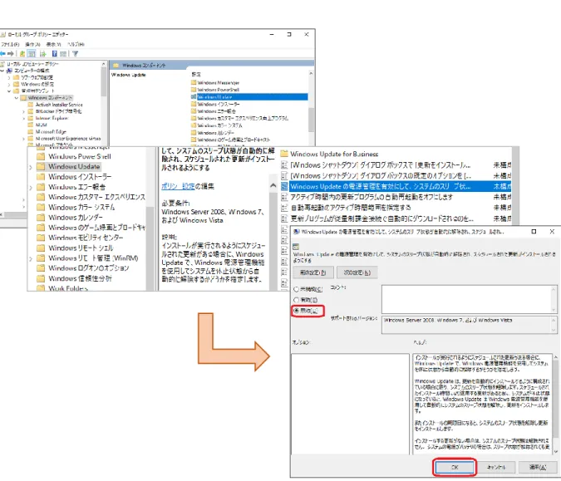Expand the BitLocker ドライブ暗号化 node

coord(23,111)
